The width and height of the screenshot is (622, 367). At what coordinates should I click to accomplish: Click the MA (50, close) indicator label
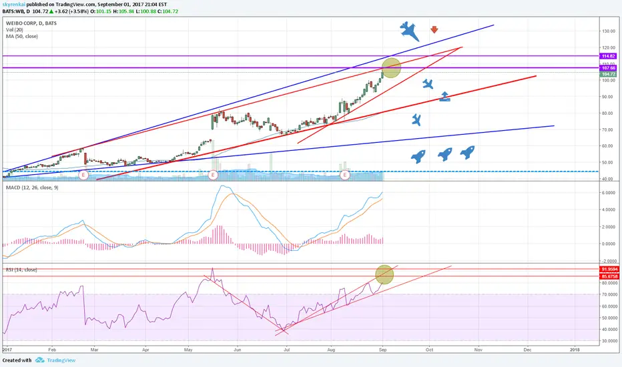[22, 36]
